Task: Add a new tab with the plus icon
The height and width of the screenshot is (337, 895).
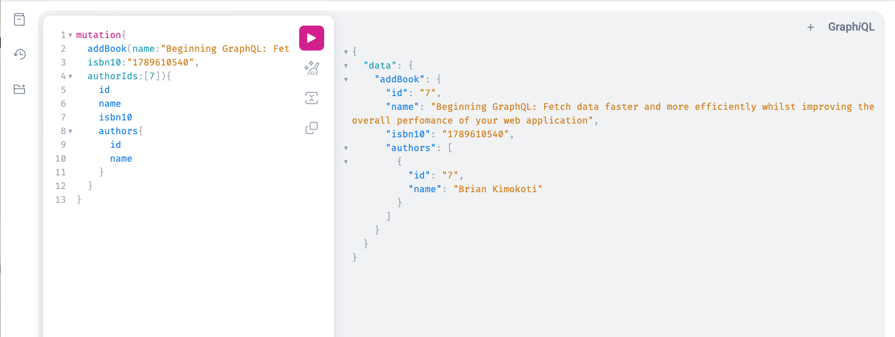Action: pos(811,27)
